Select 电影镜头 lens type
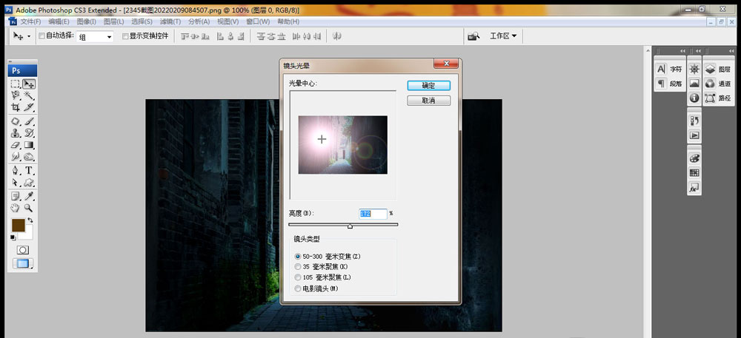Viewport: 741px width, 338px height. [x=297, y=288]
